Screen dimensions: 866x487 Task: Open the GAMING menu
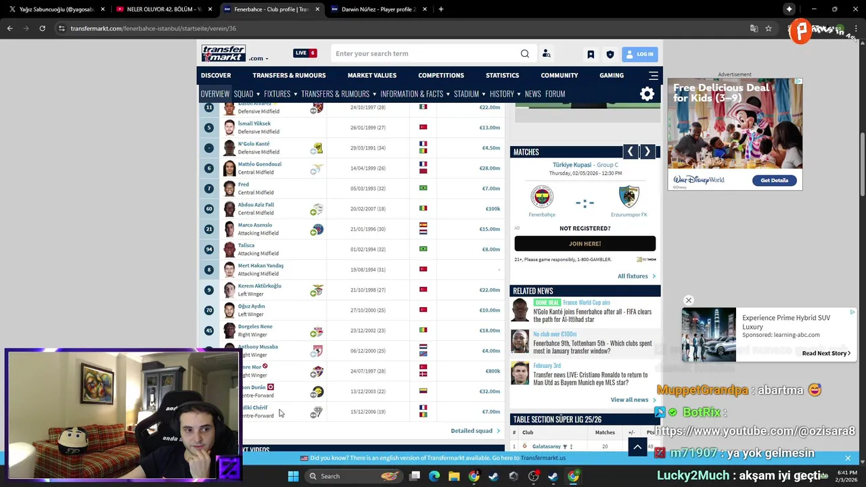click(612, 75)
